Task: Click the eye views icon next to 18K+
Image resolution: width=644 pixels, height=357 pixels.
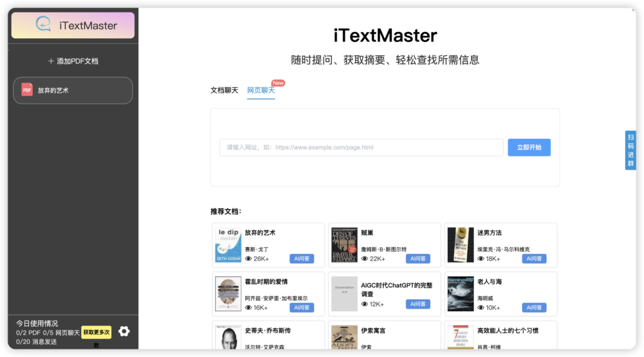Action: point(480,258)
